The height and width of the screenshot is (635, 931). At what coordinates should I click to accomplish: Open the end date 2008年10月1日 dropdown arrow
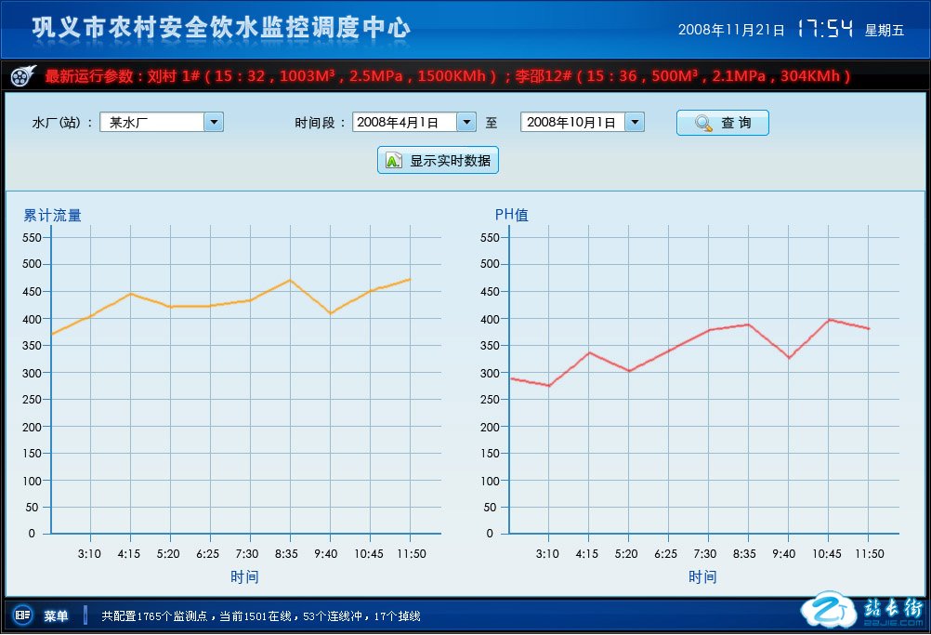coord(635,122)
